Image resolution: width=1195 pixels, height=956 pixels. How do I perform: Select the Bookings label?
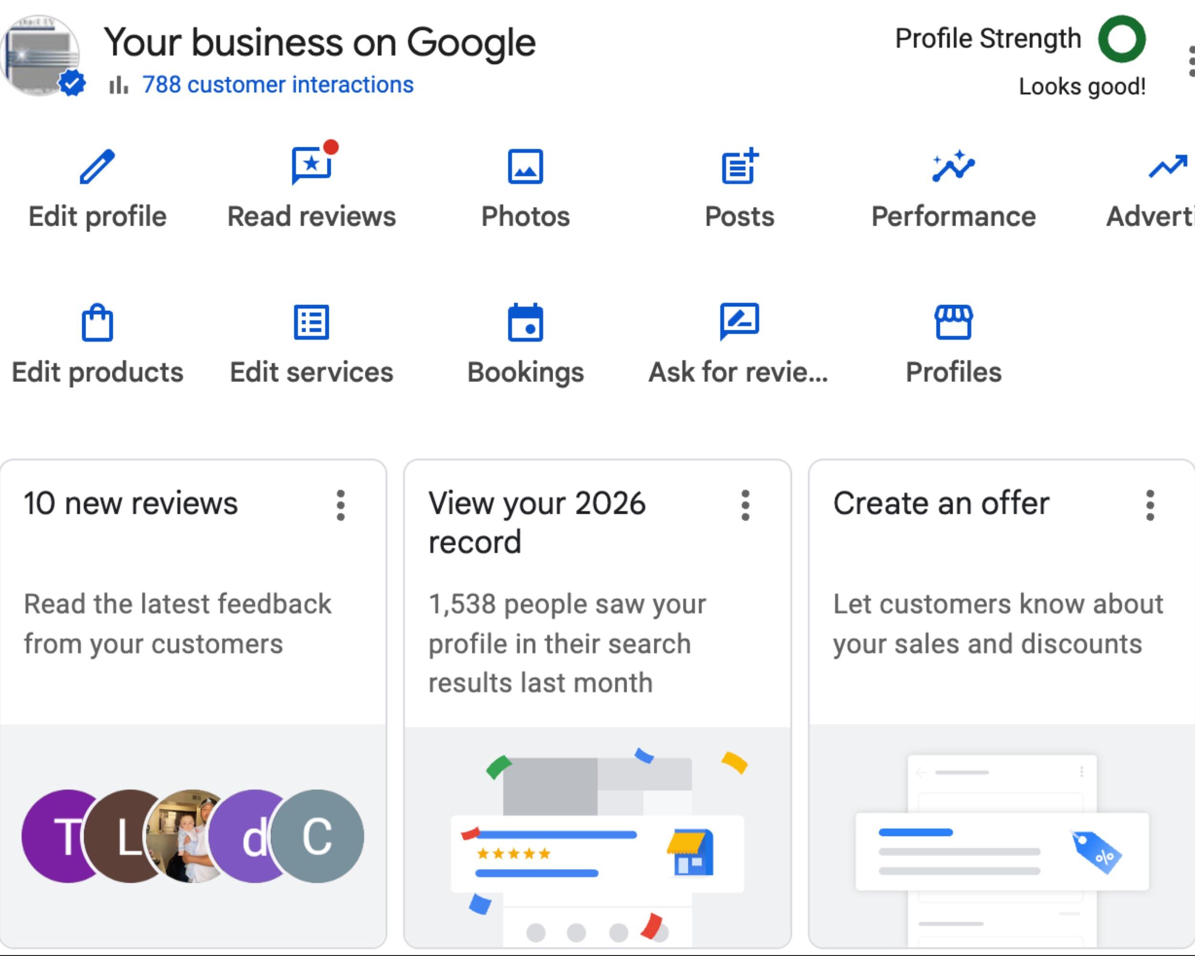point(525,372)
